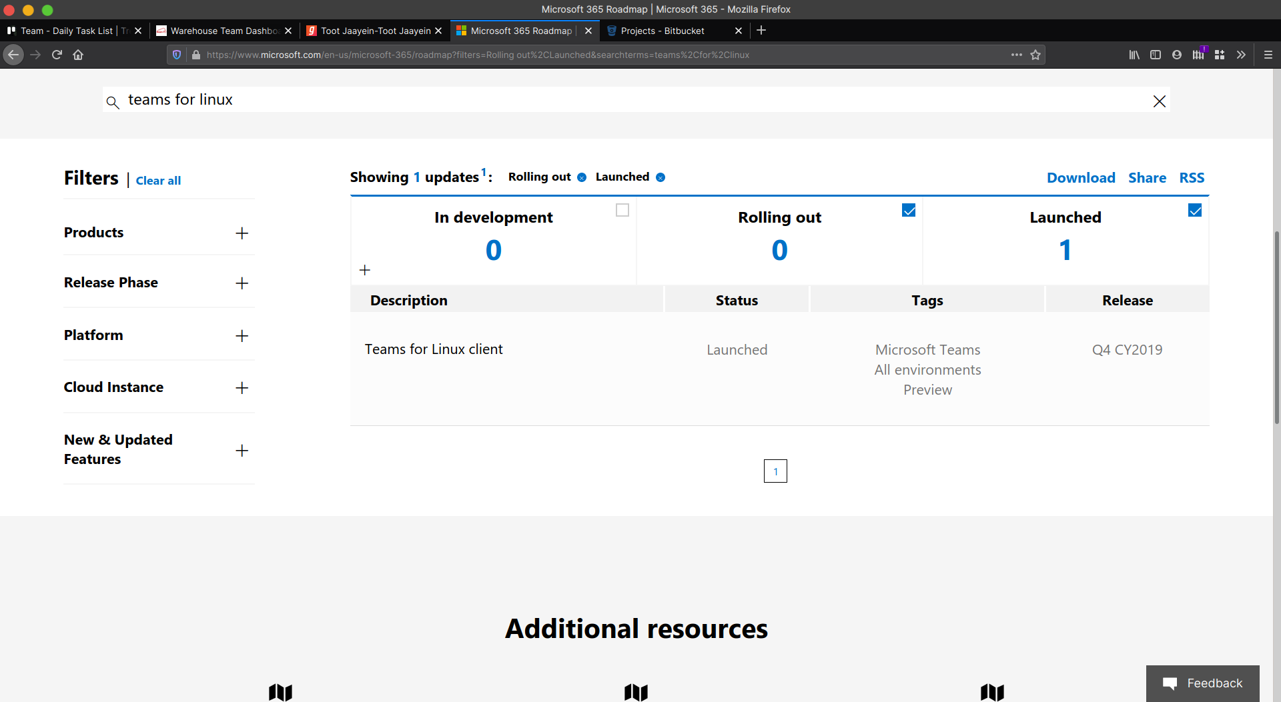
Task: Uncheck the Launched status checkbox
Action: pyautogui.click(x=1195, y=211)
